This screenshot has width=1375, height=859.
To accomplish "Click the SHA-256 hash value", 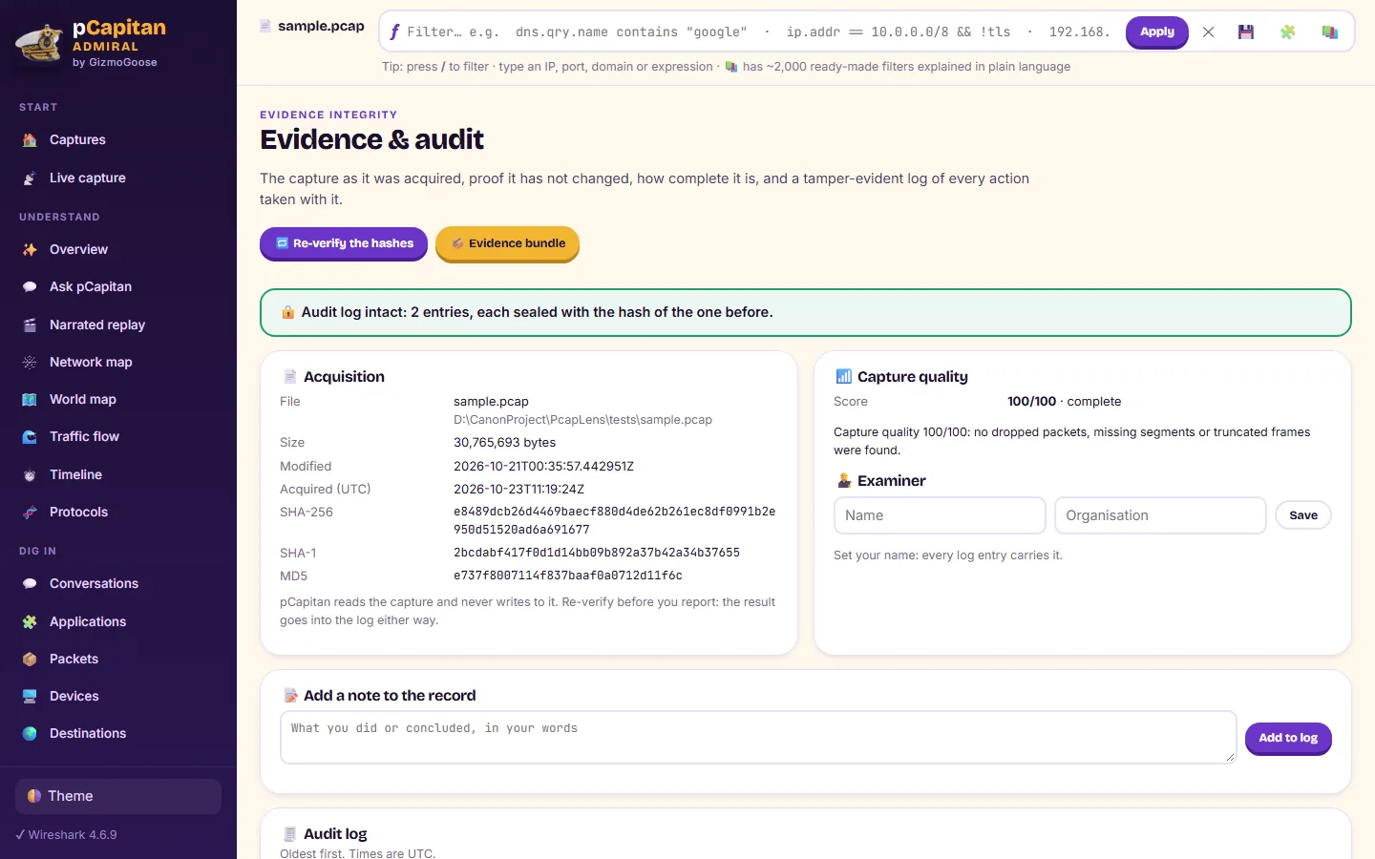I will click(614, 520).
